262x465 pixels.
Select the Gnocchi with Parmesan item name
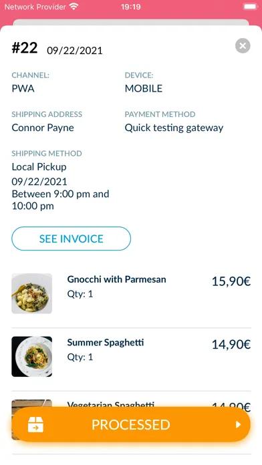[116, 279]
